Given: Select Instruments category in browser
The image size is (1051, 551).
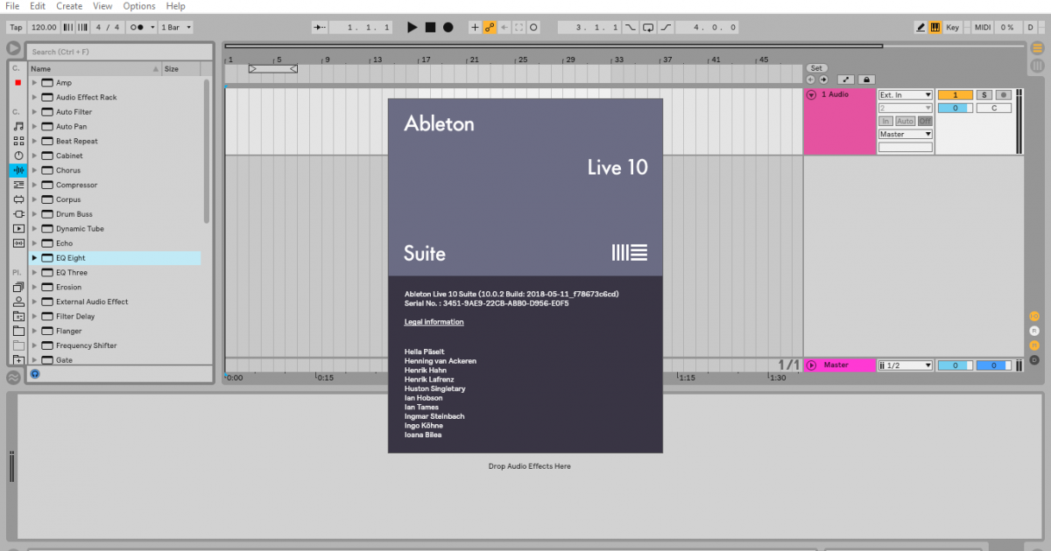Looking at the screenshot, I should pyautogui.click(x=18, y=156).
